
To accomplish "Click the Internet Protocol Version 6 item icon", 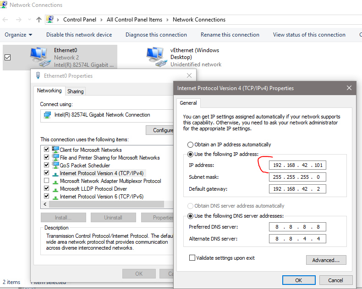I will pyautogui.click(x=55, y=197).
